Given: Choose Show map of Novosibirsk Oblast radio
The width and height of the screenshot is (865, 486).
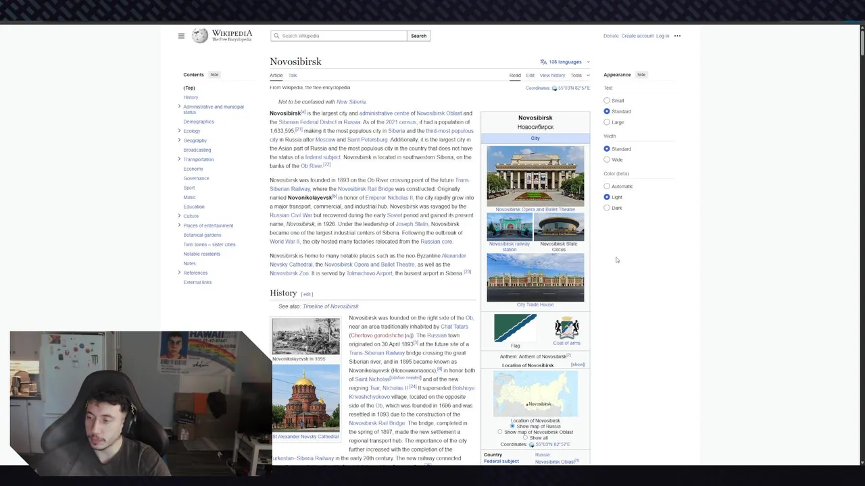Looking at the screenshot, I should click(500, 432).
